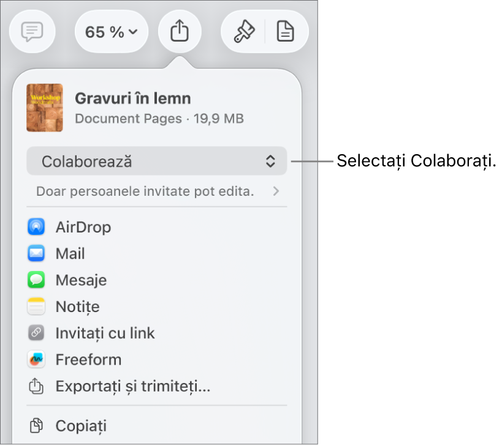Click the AirDrop icon
Image resolution: width=502 pixels, height=446 pixels.
[x=36, y=227]
